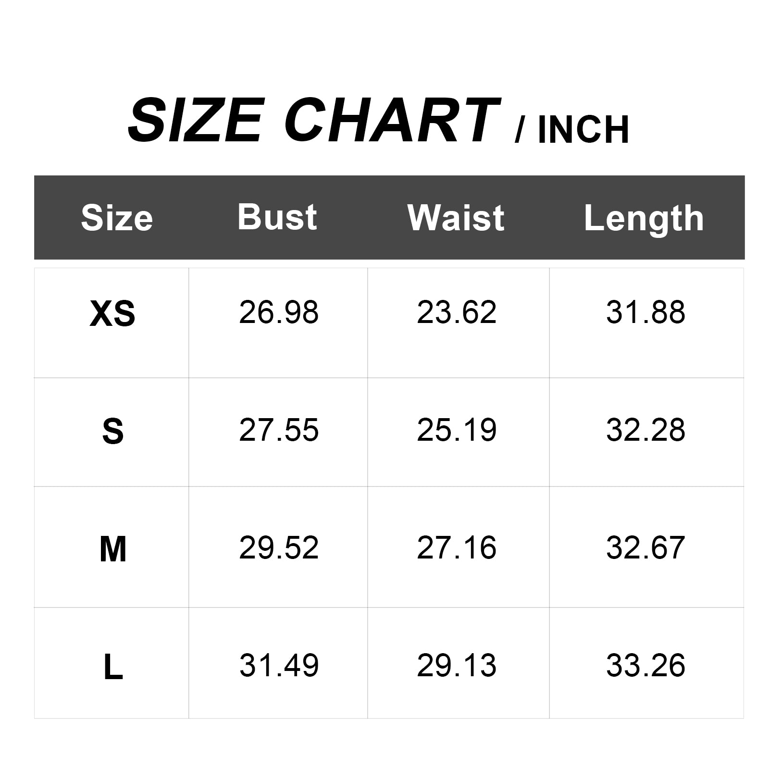Select XS bust value 26.98
This screenshot has height=769, width=769.
click(x=279, y=312)
